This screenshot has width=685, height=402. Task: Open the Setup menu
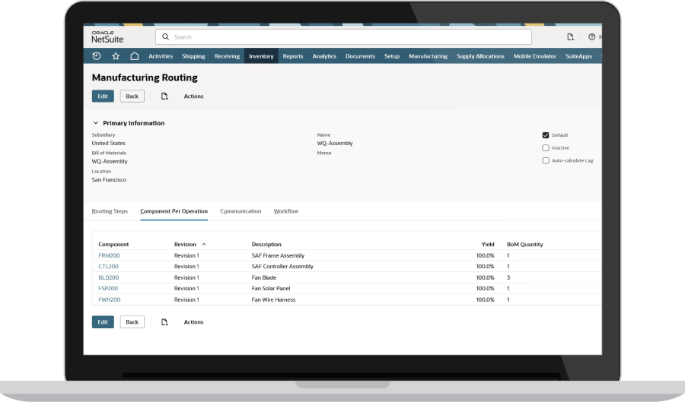tap(392, 55)
